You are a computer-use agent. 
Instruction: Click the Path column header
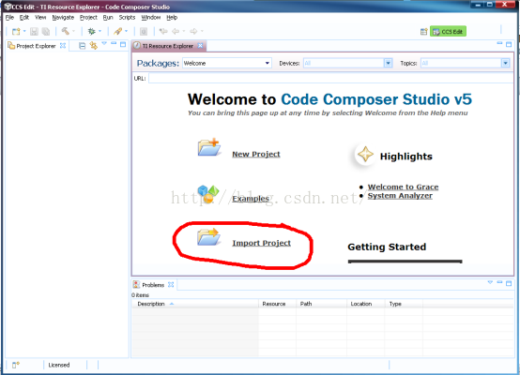[x=321, y=304]
